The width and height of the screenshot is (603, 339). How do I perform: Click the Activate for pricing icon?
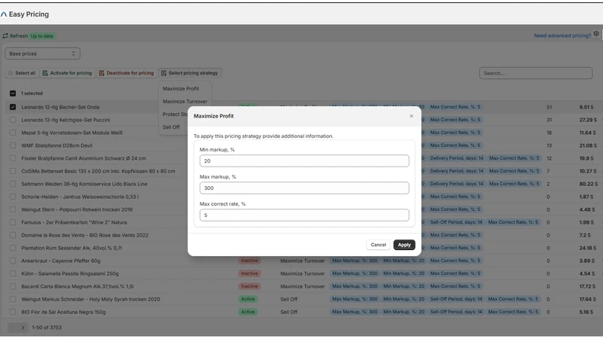tap(45, 73)
